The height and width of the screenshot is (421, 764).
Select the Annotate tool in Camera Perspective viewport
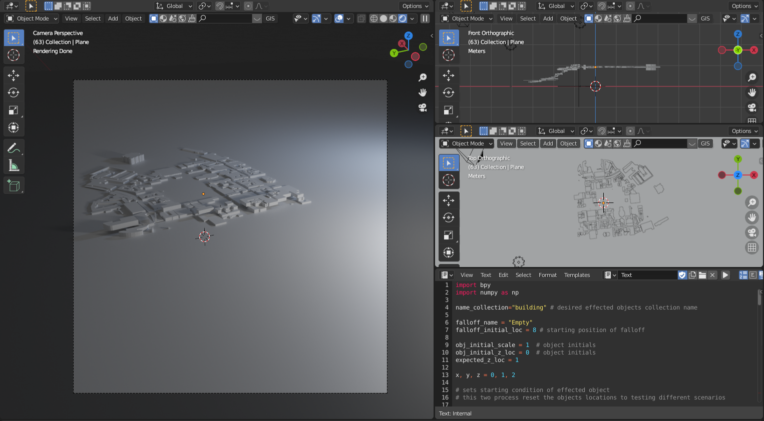coord(14,148)
